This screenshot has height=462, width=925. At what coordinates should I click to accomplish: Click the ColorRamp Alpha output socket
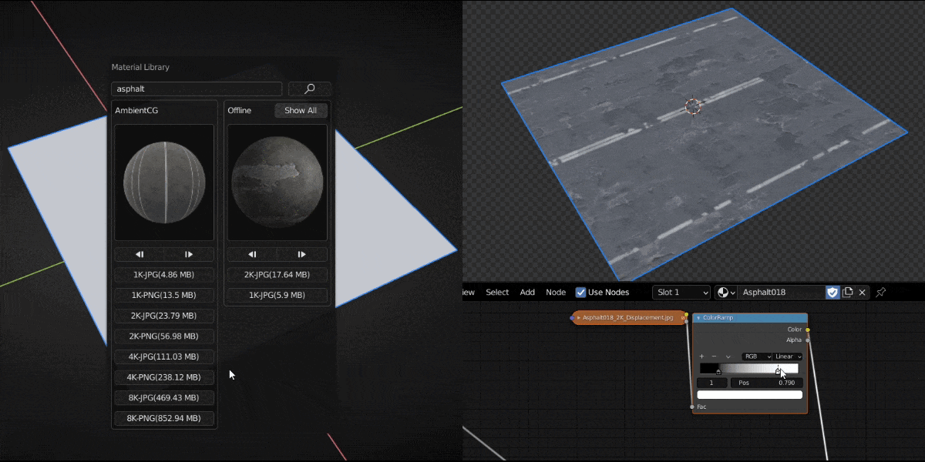(808, 340)
